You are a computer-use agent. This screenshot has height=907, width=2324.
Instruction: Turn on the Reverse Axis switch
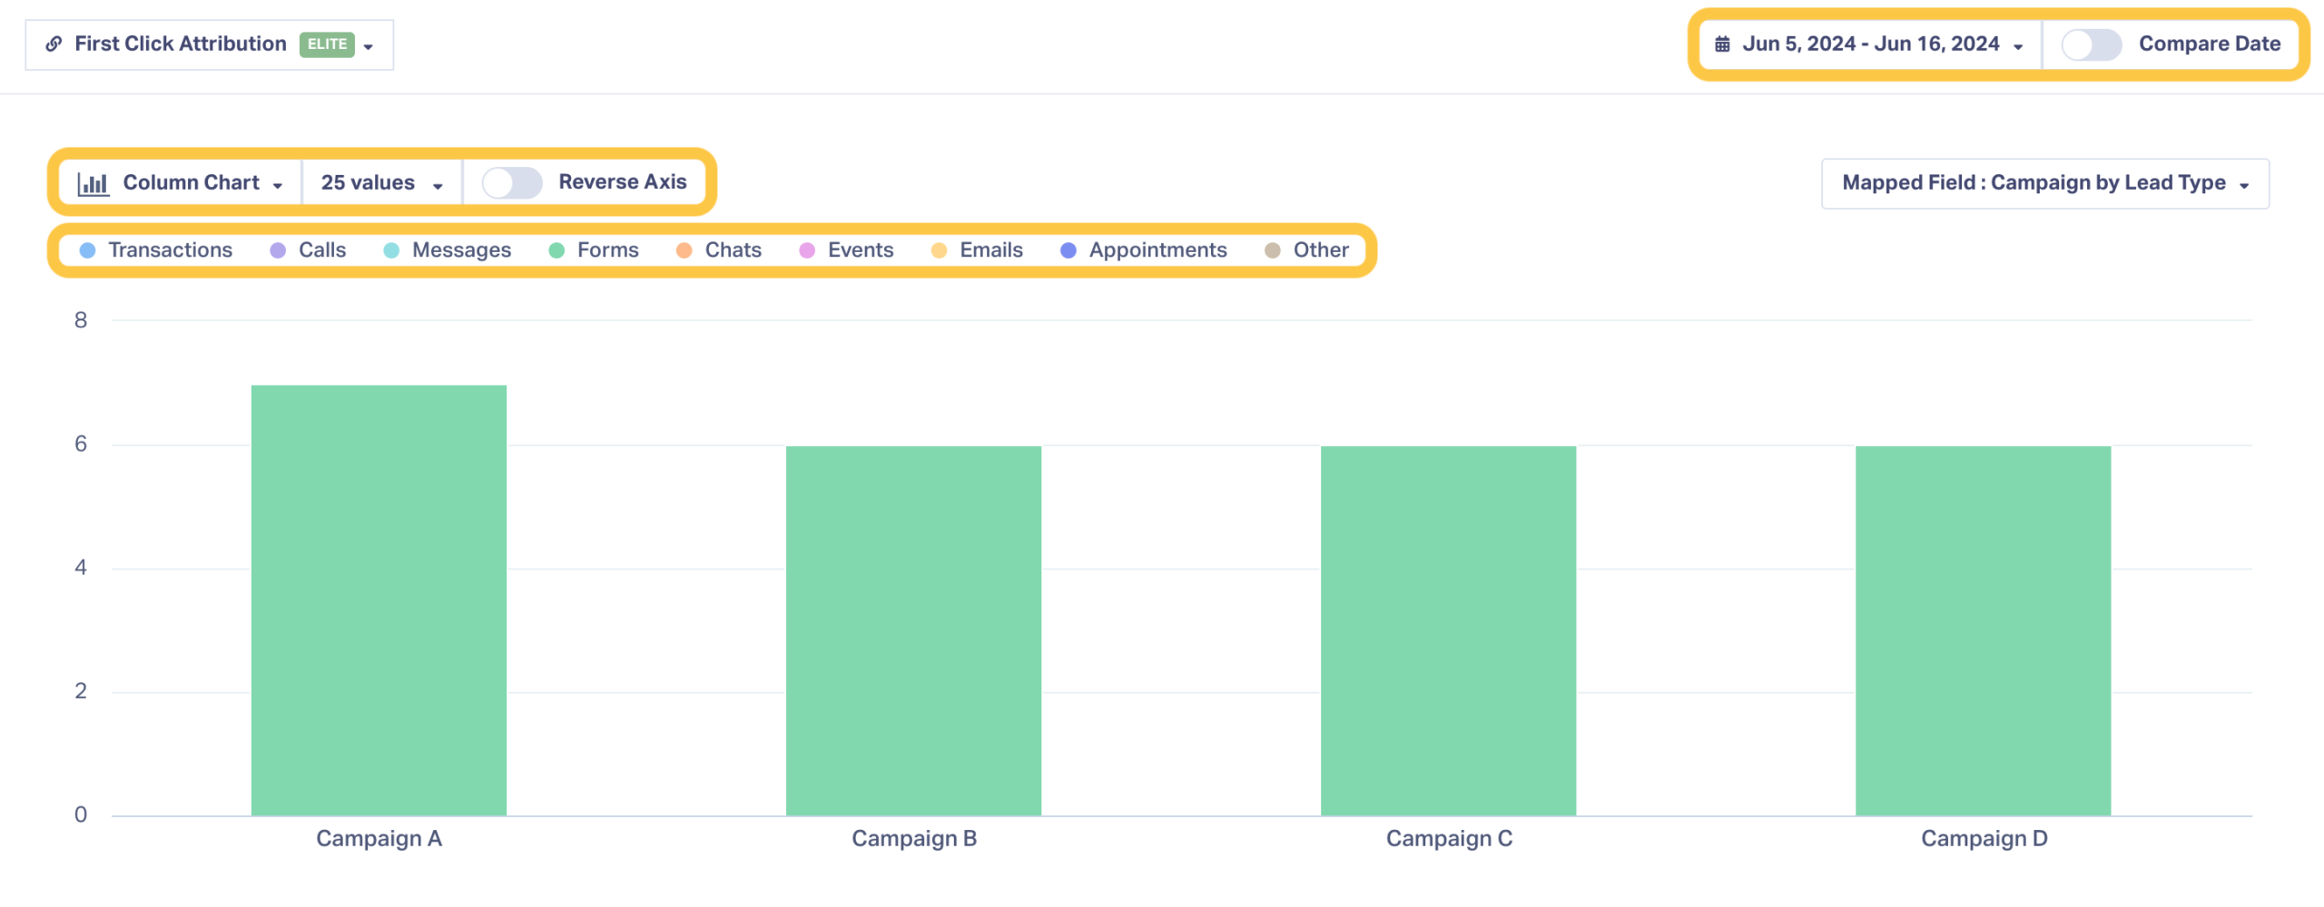512,182
